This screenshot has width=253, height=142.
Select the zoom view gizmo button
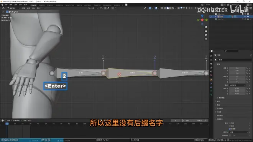(x=206, y=27)
